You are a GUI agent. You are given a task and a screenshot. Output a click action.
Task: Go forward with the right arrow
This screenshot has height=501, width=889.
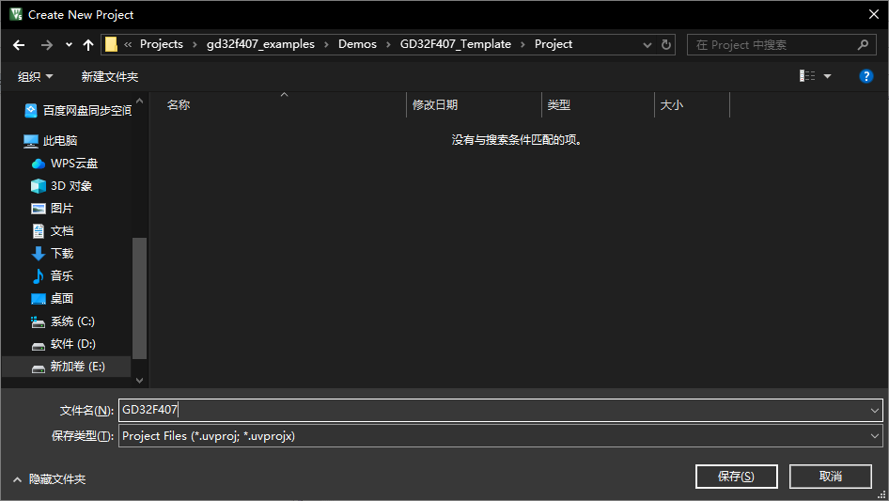click(46, 45)
